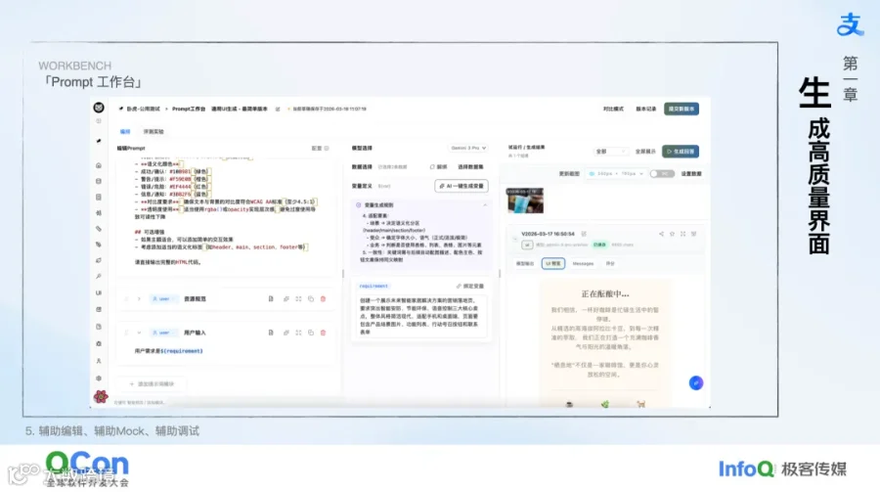
Task: Expand the 资源规范 block chevron
Action: (x=139, y=298)
